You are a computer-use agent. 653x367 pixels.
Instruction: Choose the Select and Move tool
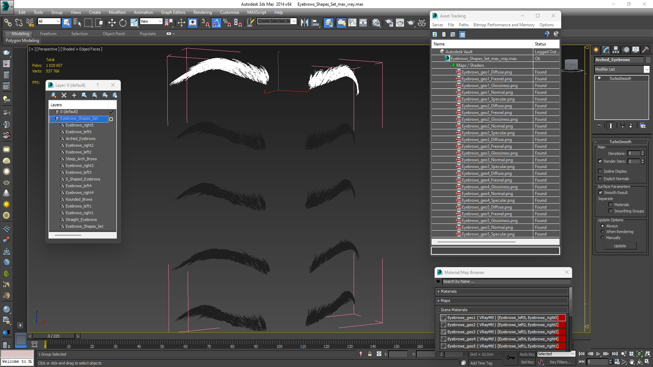[112, 22]
